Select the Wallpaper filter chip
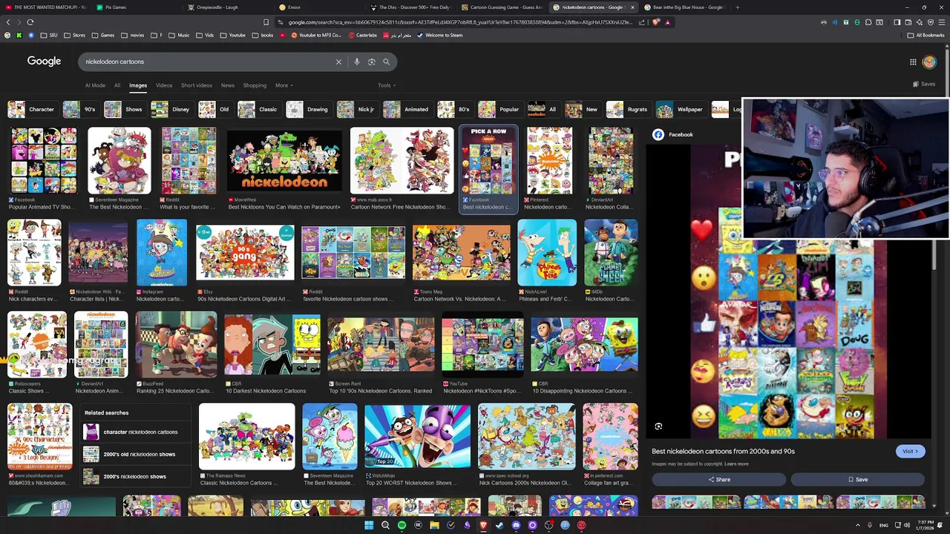 click(681, 109)
